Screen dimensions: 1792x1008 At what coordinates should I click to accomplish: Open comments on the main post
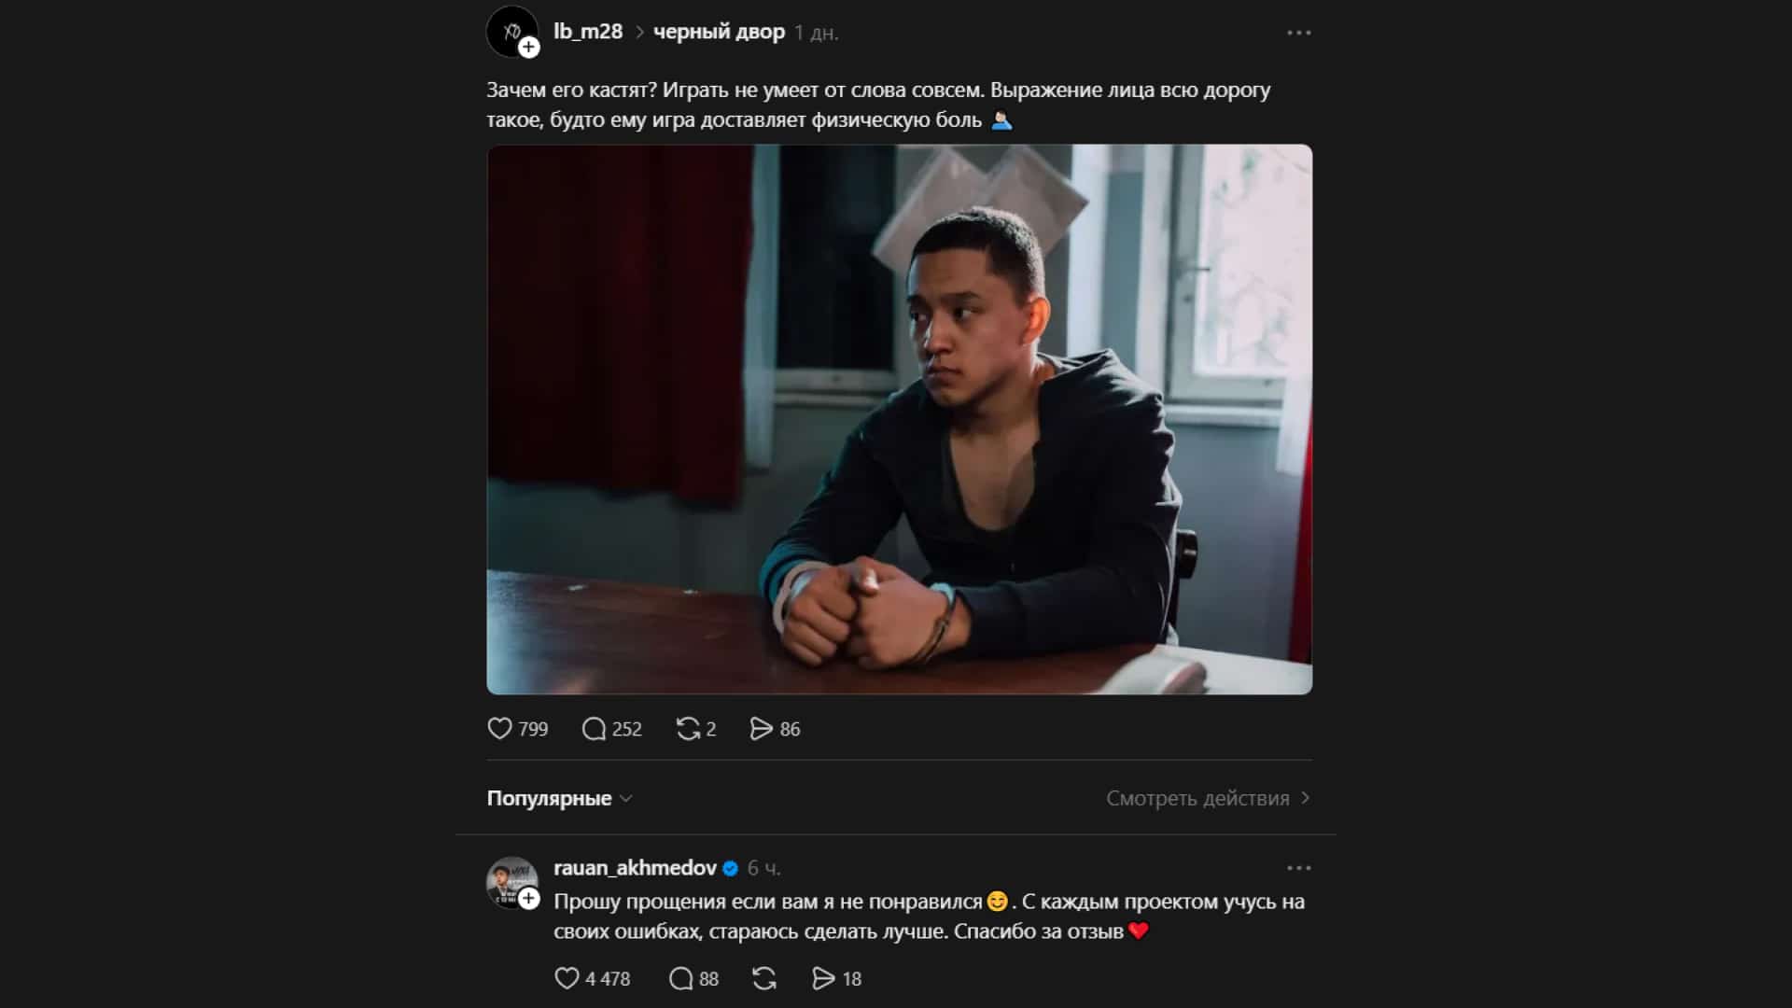(595, 729)
